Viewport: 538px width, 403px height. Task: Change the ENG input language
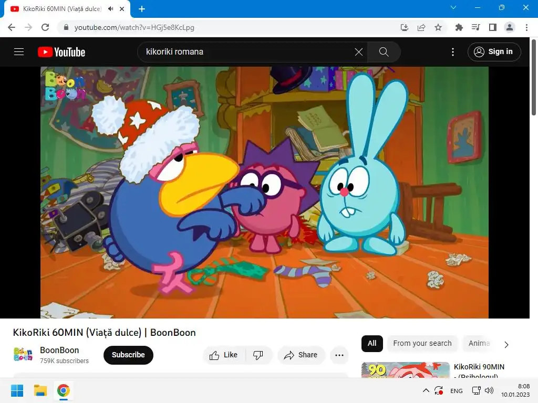[x=457, y=390]
